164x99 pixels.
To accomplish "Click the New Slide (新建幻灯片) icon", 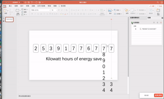I will [17, 10].
